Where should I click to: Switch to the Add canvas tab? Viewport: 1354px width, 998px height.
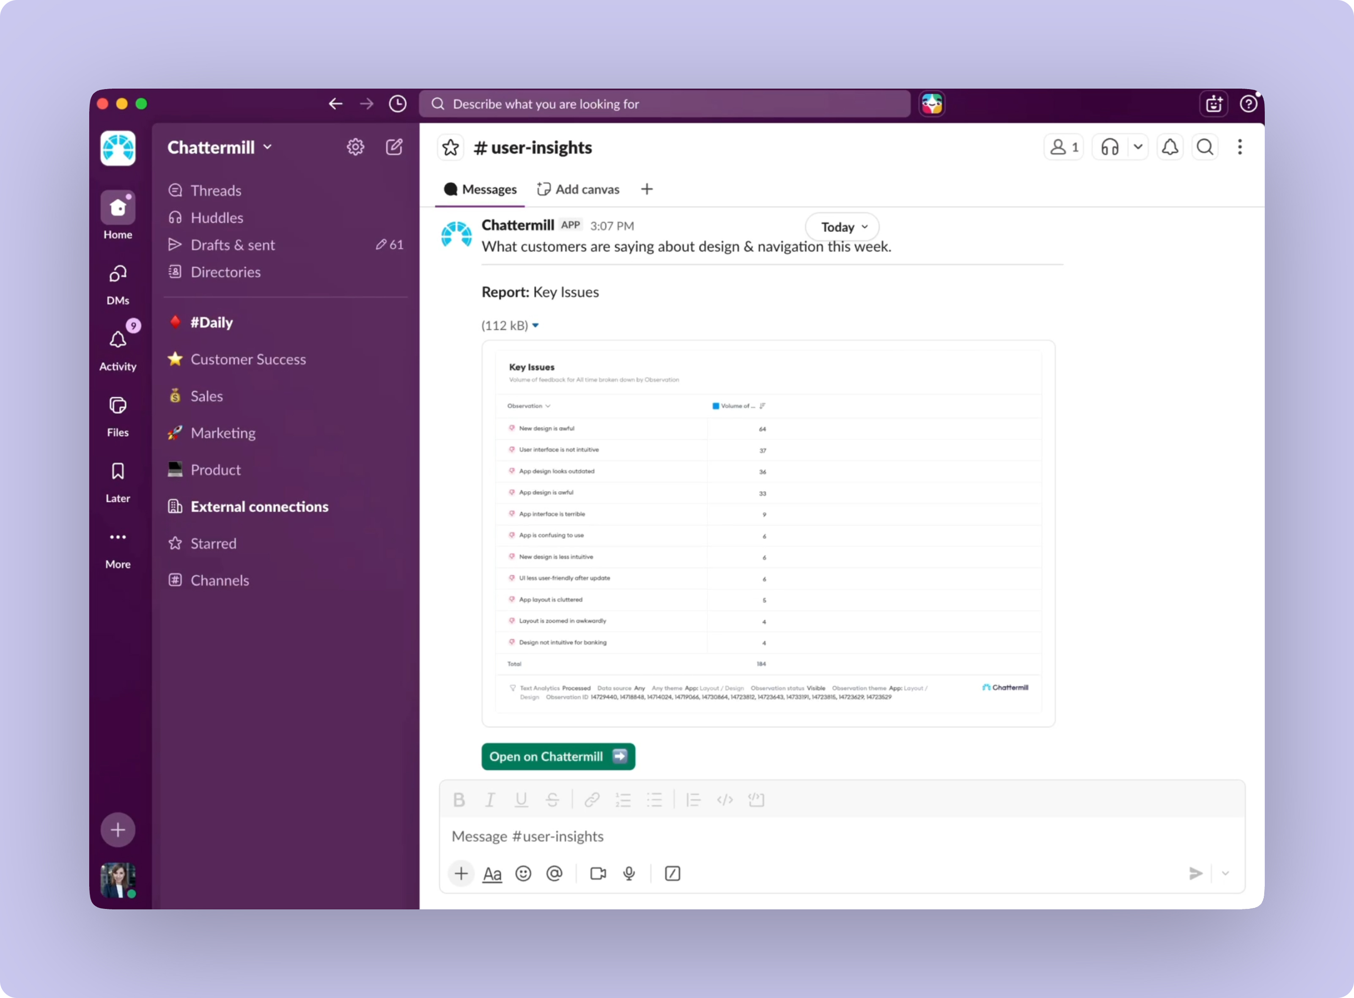579,190
